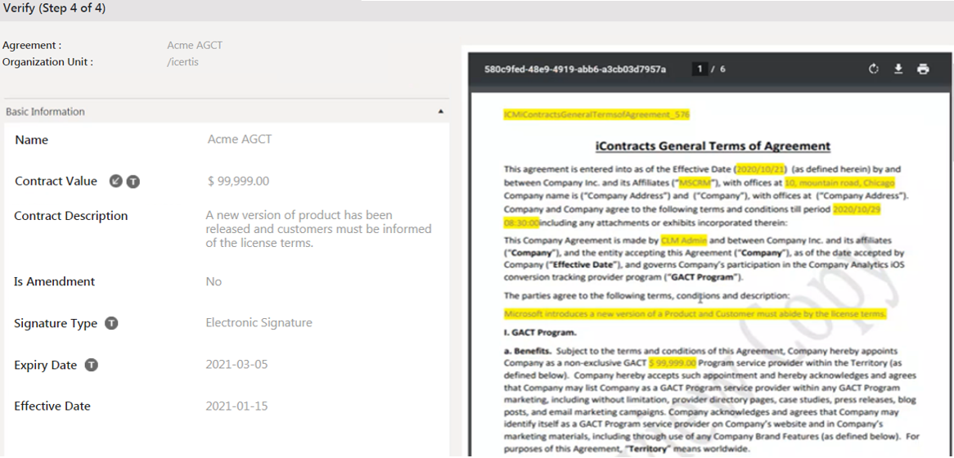The width and height of the screenshot is (954, 458).
Task: Click the highlighted Microsoft introduces sentence
Action: click(x=695, y=314)
